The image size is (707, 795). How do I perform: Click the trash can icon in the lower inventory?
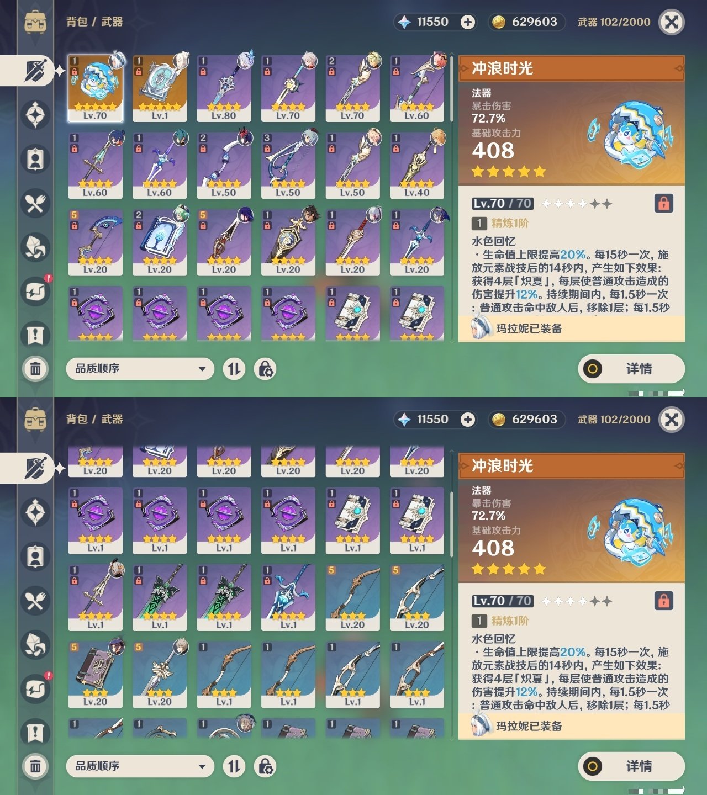[x=35, y=766]
